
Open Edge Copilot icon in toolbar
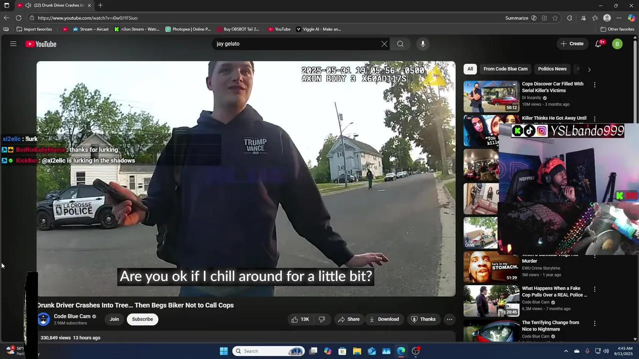(632, 18)
